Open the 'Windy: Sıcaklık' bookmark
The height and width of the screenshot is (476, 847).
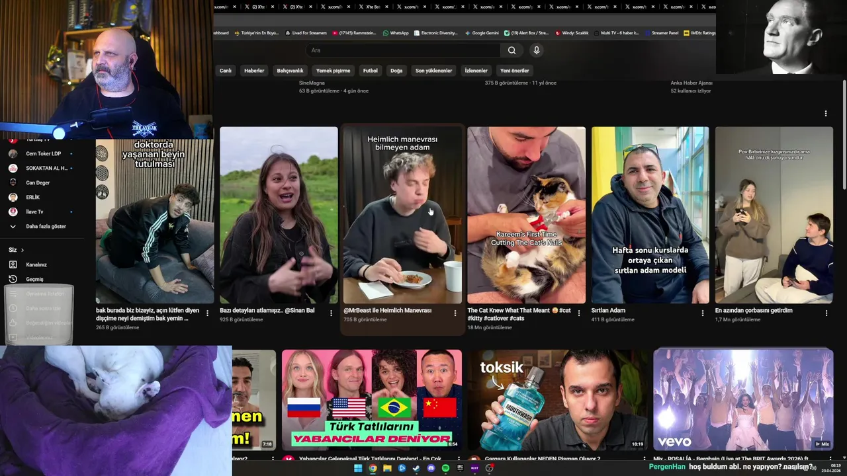pos(572,32)
